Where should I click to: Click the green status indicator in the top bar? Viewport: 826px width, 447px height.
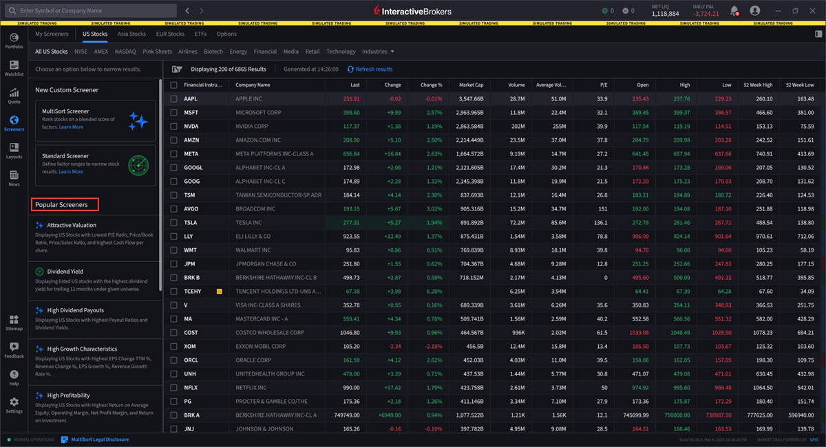(605, 11)
